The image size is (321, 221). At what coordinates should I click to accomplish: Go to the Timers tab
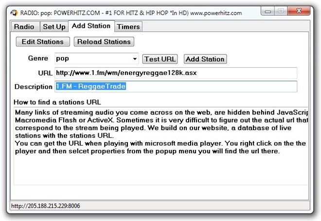[128, 27]
